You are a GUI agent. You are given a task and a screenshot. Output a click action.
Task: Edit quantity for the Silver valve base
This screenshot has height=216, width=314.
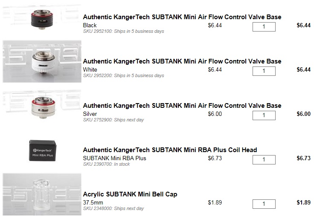click(264, 115)
